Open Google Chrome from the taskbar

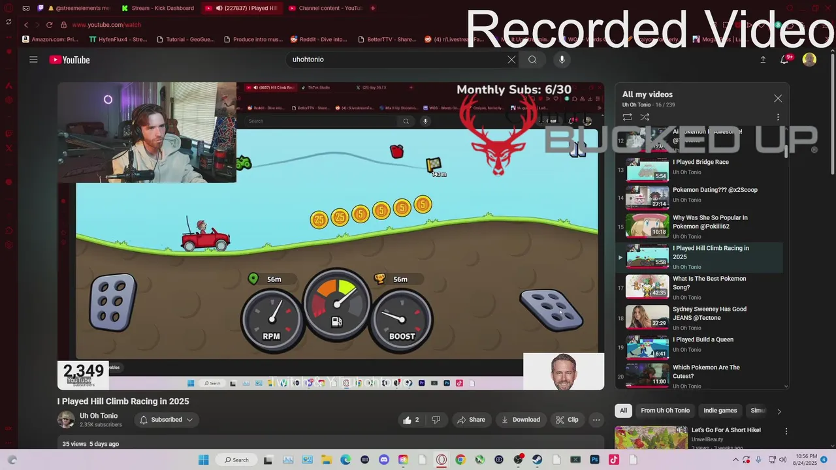(460, 460)
